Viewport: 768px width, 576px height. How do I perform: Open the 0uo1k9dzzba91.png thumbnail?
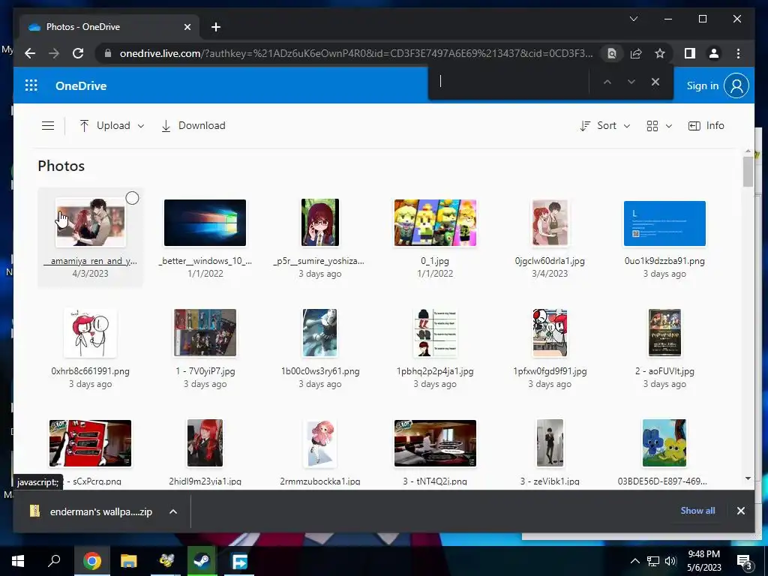coord(664,223)
